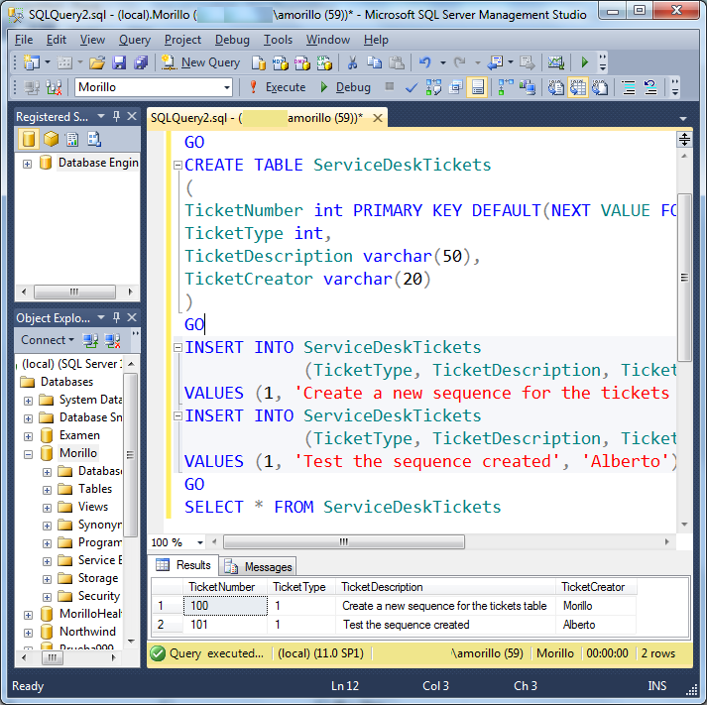707x705 pixels.
Task: Uncomment the selected lines
Action: tap(650, 87)
